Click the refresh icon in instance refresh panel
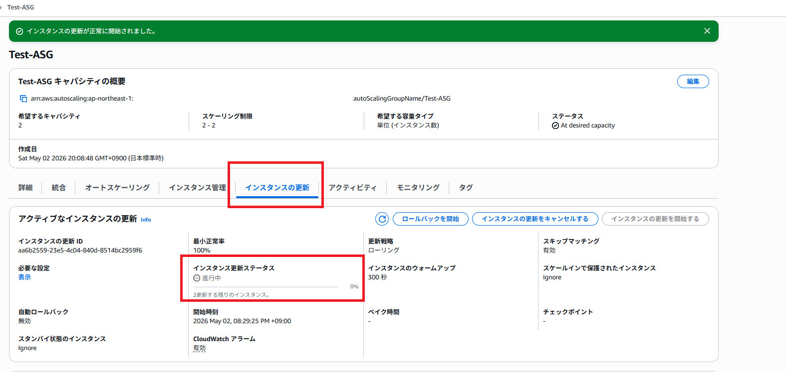Image resolution: width=786 pixels, height=372 pixels. pos(382,219)
